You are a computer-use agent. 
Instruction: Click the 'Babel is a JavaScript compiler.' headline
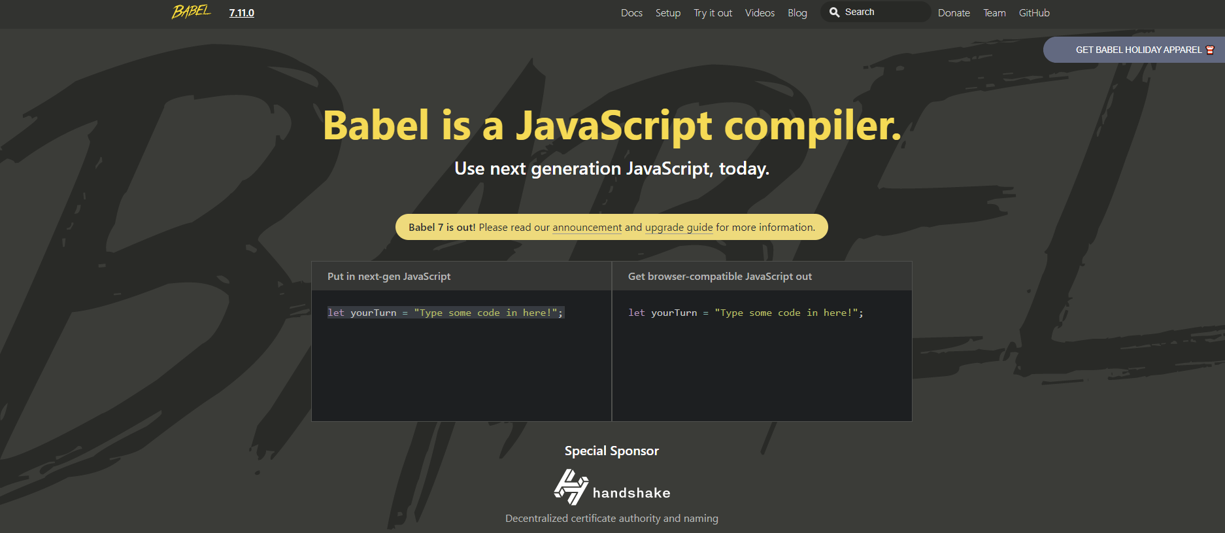[x=612, y=125]
